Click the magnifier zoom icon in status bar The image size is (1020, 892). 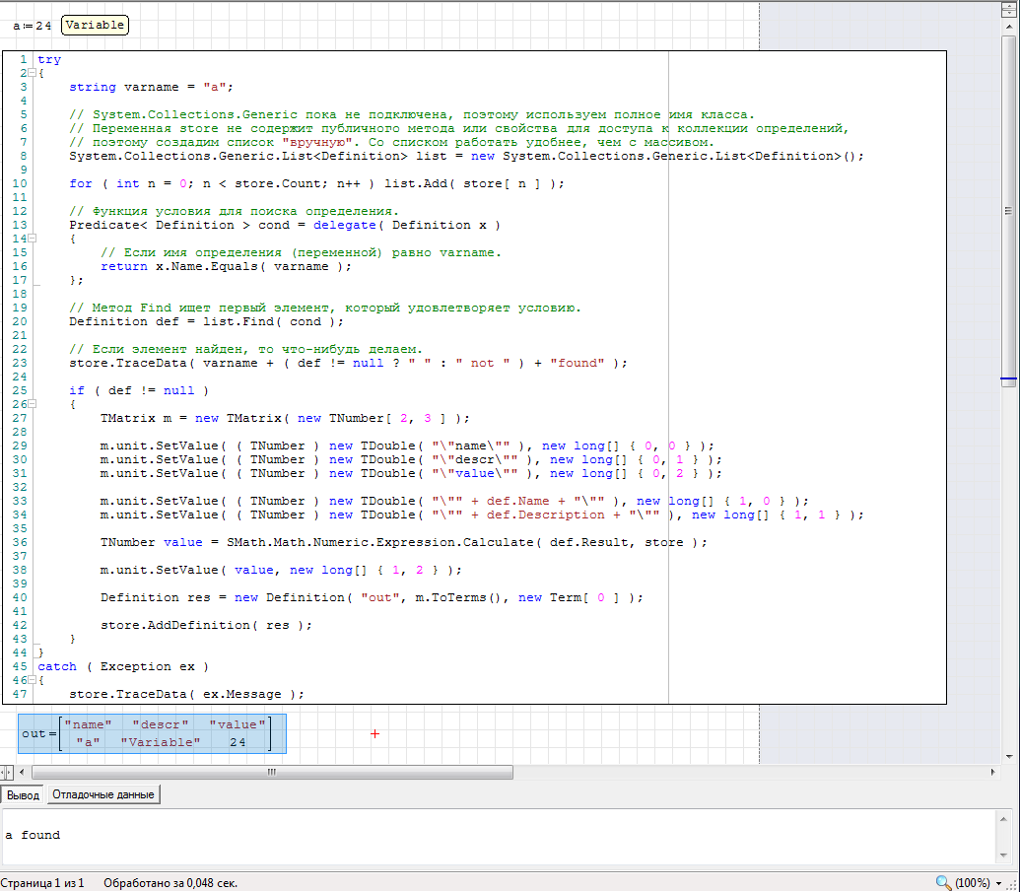click(x=943, y=882)
